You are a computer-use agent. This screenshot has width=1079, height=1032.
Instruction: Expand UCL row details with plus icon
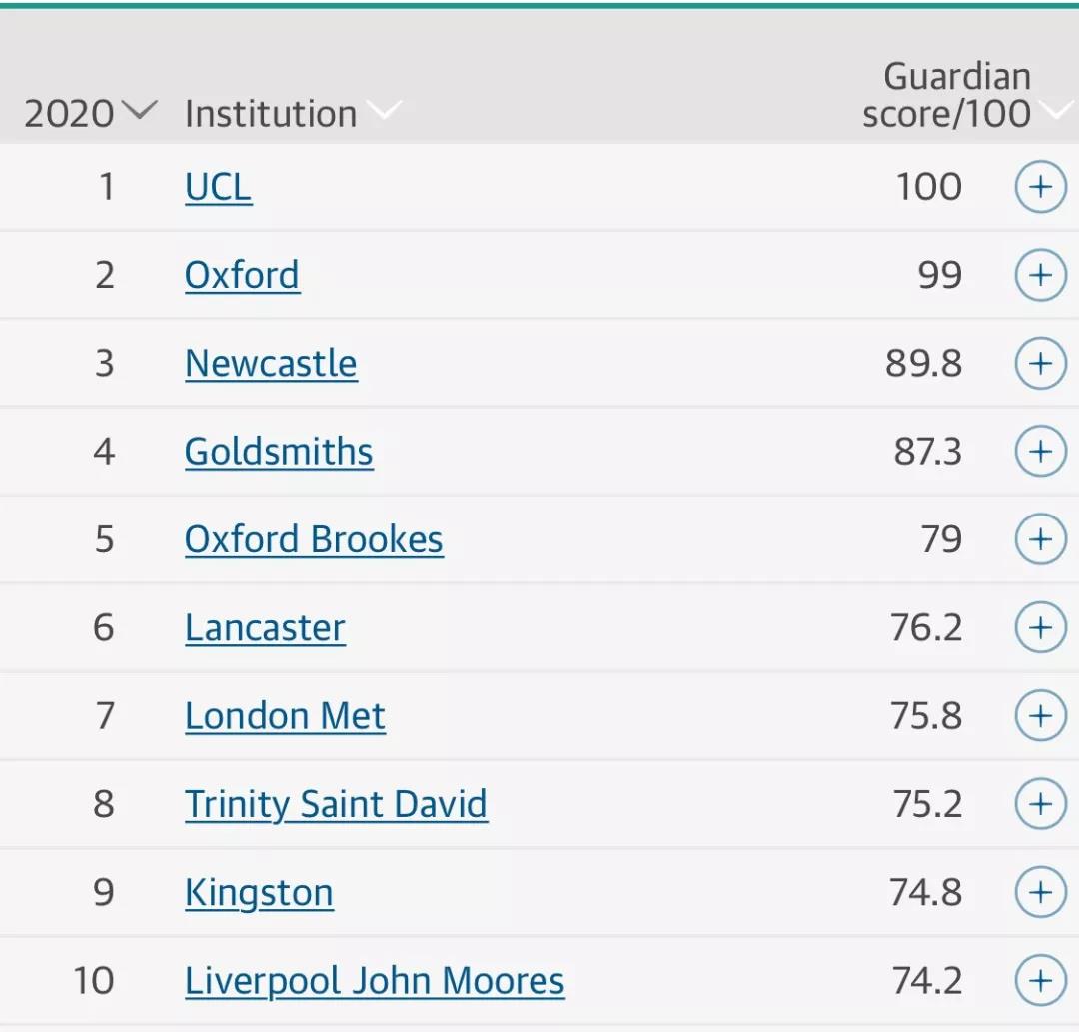1040,187
